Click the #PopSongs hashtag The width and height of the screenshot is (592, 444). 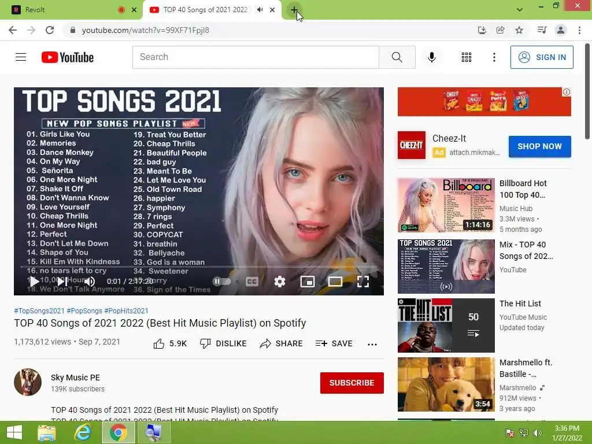(84, 310)
